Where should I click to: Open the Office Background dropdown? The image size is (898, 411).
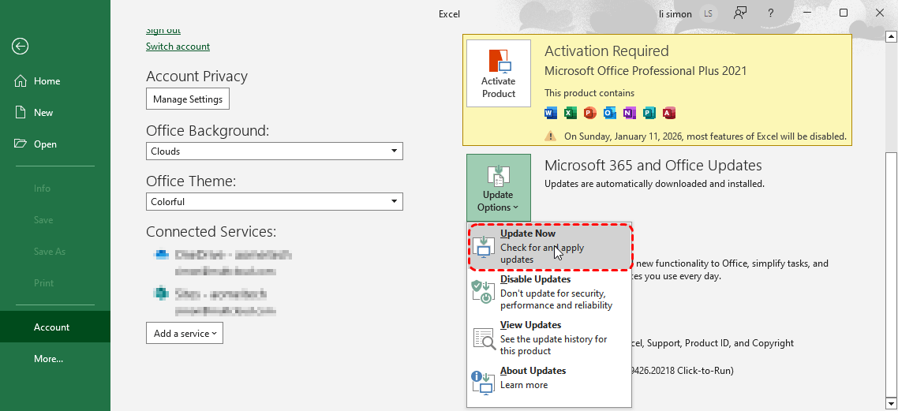pyautogui.click(x=275, y=151)
